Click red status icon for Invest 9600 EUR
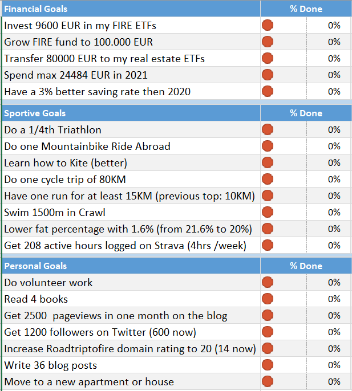Image resolution: width=352 pixels, height=391 pixels. tap(267, 26)
